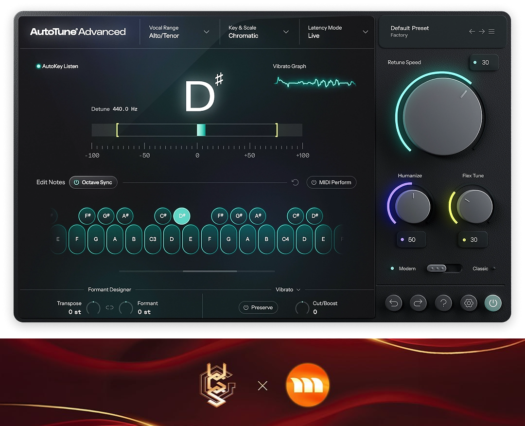This screenshot has width=525, height=426.
Task: Click the redo button in bottom bar
Action: pyautogui.click(x=418, y=303)
